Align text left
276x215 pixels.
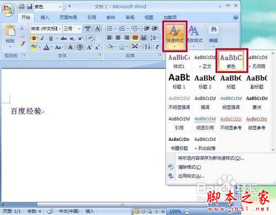110,38
